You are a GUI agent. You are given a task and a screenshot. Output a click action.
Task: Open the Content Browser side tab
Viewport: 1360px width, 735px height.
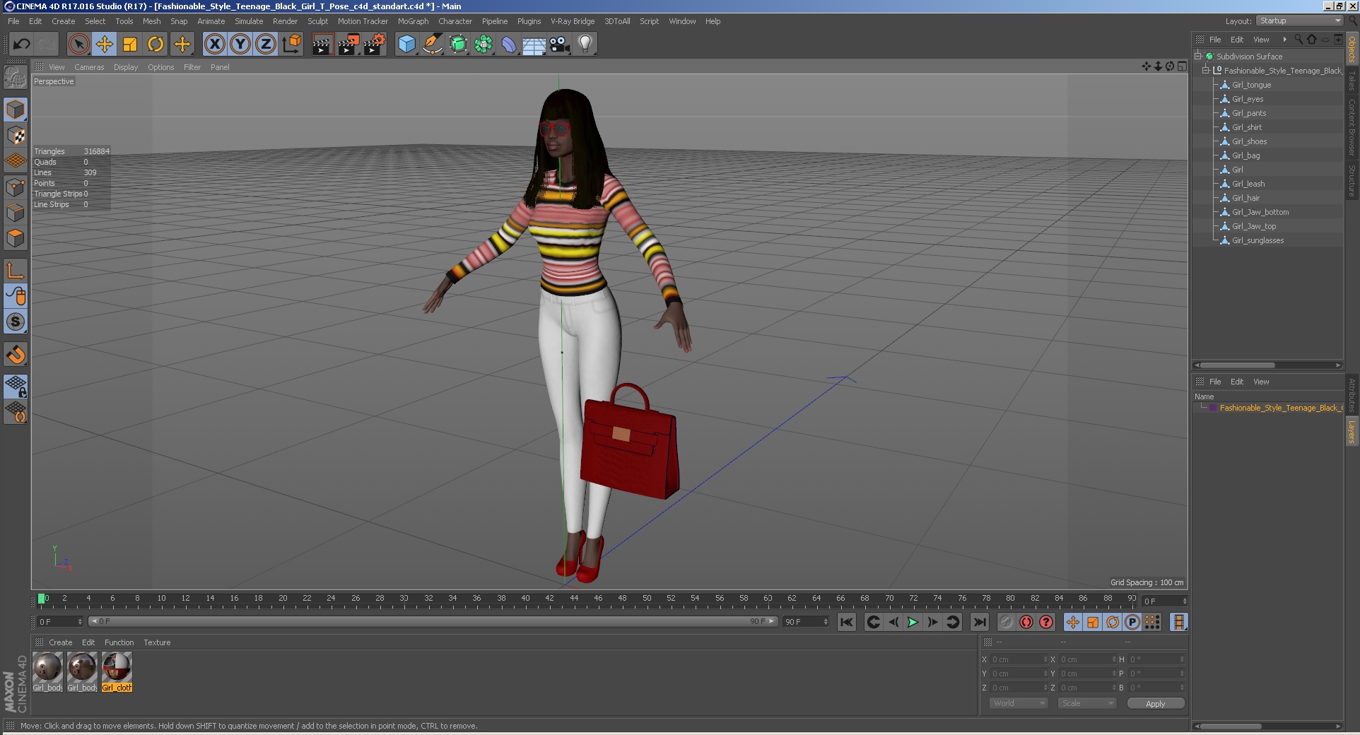point(1352,127)
